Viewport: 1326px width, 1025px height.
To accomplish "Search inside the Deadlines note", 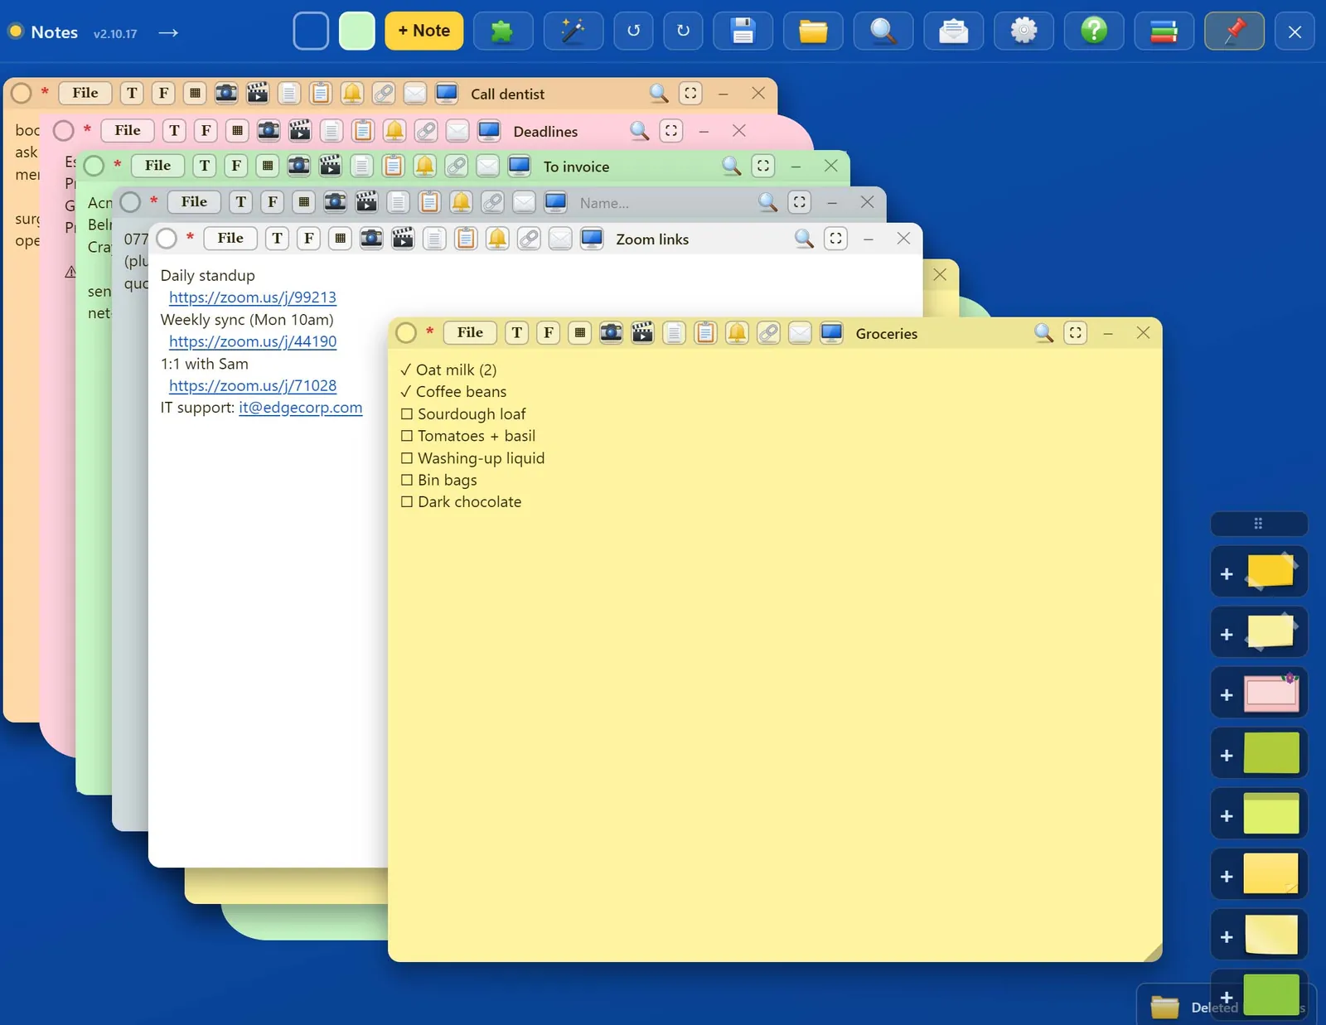I will pos(639,131).
